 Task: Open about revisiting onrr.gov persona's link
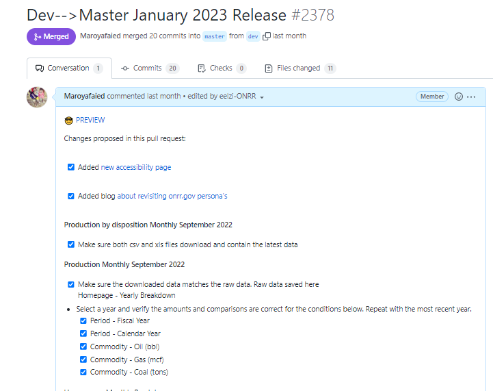tap(172, 196)
